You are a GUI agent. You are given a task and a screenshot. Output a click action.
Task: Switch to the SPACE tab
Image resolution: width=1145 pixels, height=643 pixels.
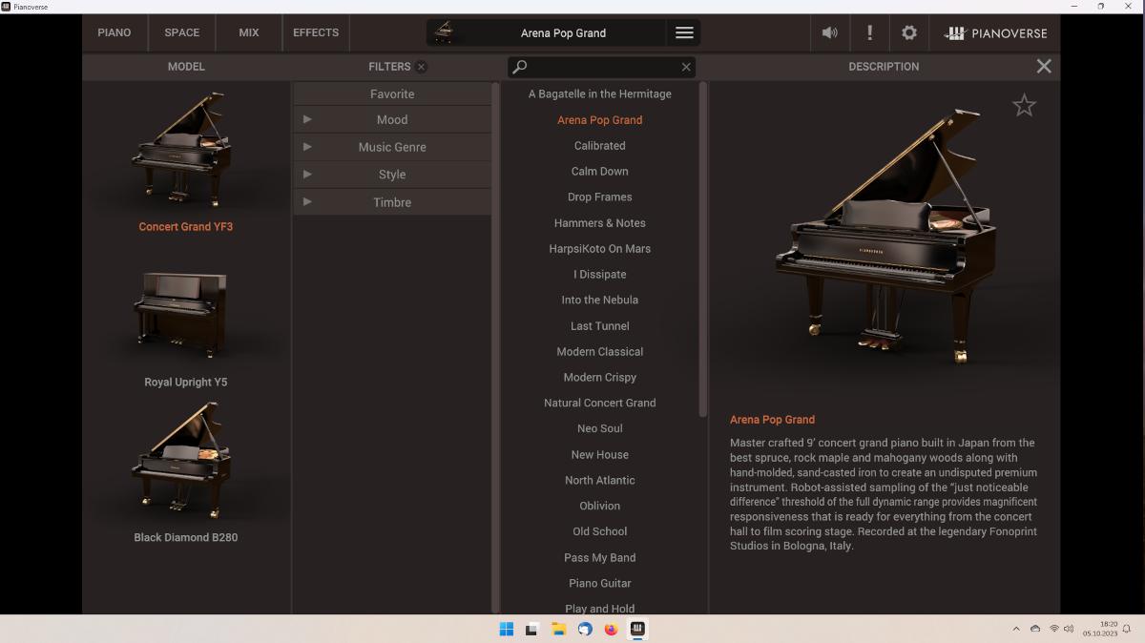click(182, 32)
